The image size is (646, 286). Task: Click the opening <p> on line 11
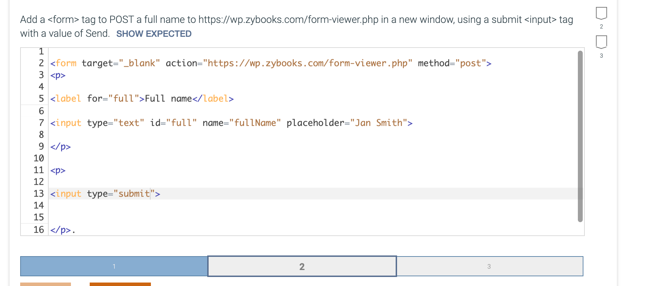pyautogui.click(x=58, y=170)
